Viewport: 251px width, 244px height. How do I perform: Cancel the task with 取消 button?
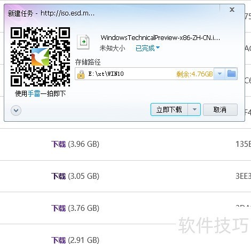point(220,109)
